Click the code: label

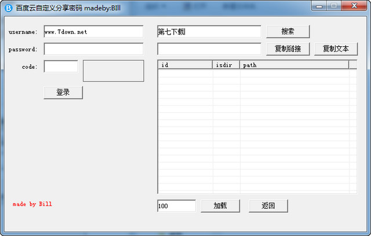(x=30, y=67)
